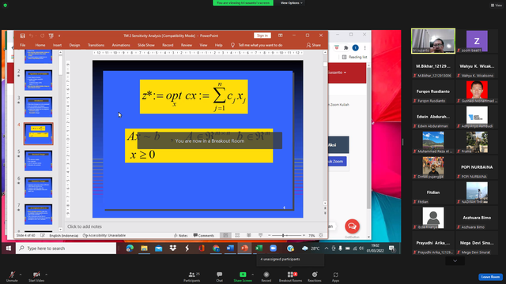Screen dimensions: 506x284
Task: Select slide 3 thumbnail
Action: tap(39, 107)
